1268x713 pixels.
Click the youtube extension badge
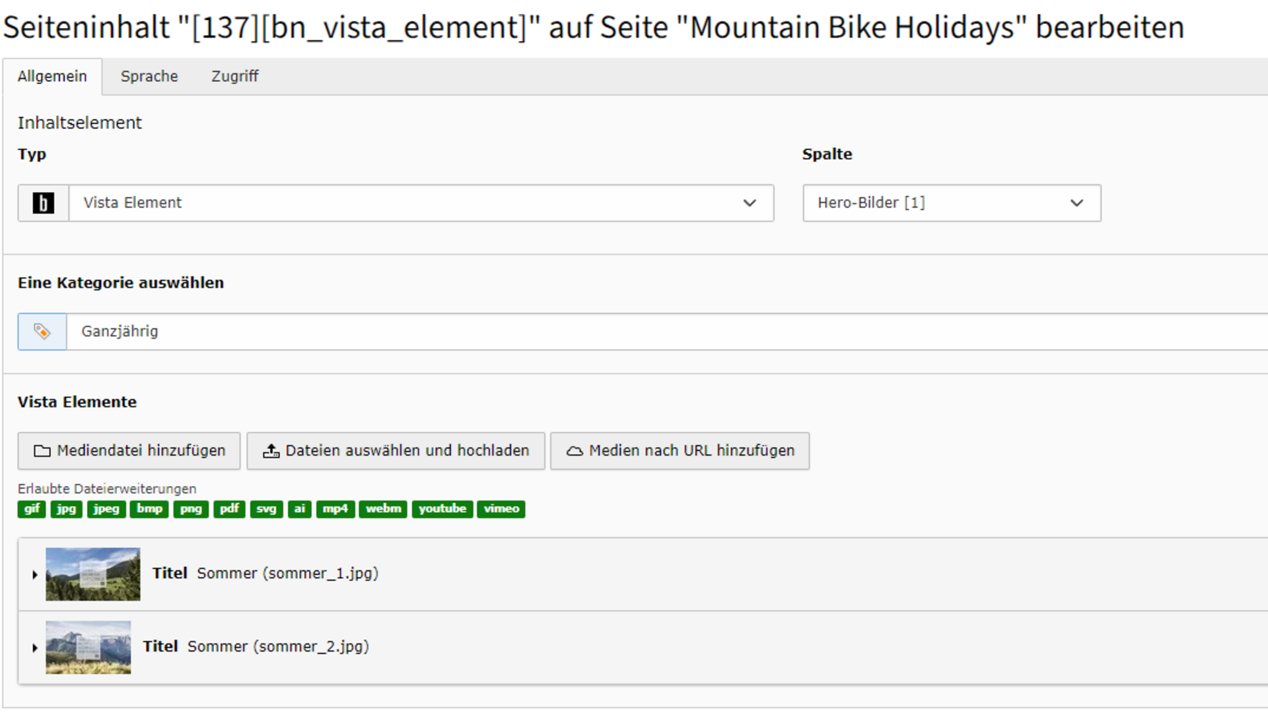[x=442, y=509]
